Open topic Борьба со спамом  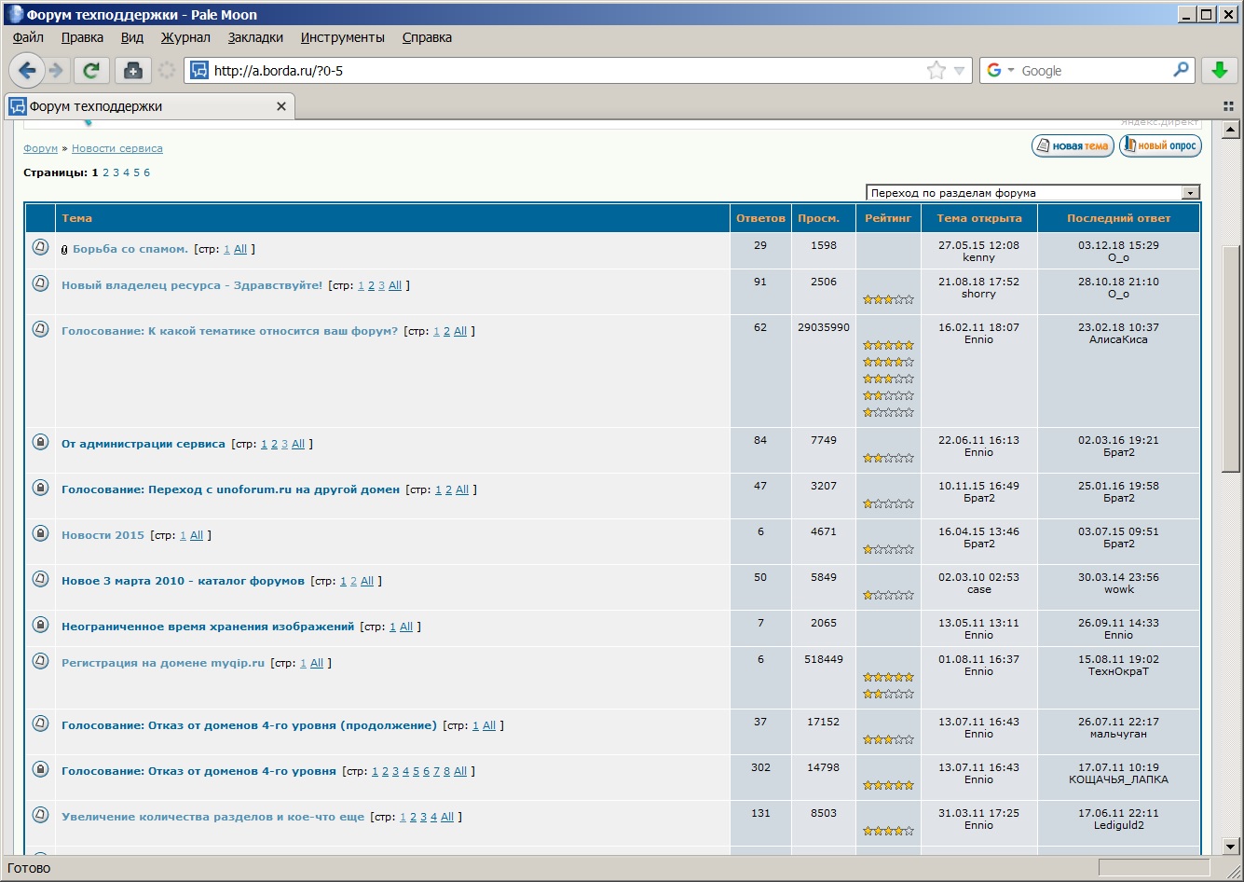[x=130, y=249]
